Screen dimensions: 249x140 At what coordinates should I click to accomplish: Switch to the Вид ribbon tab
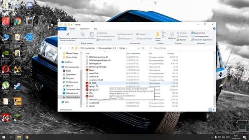95,29
